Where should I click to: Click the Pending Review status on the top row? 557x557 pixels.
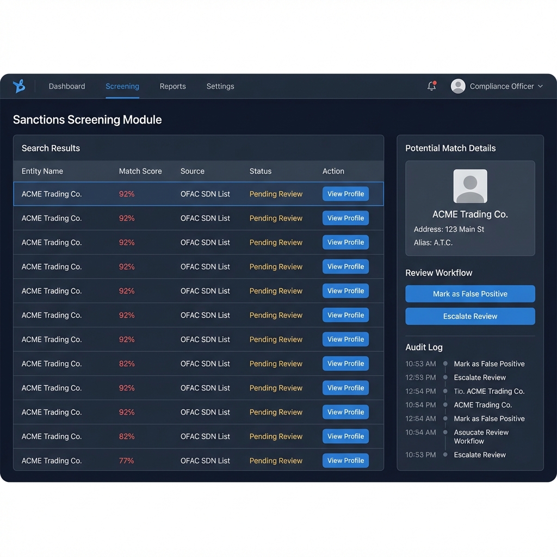pos(275,194)
